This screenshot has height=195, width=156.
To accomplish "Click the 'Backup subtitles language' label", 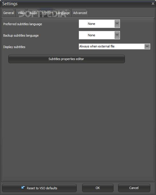I will tap(21, 35).
